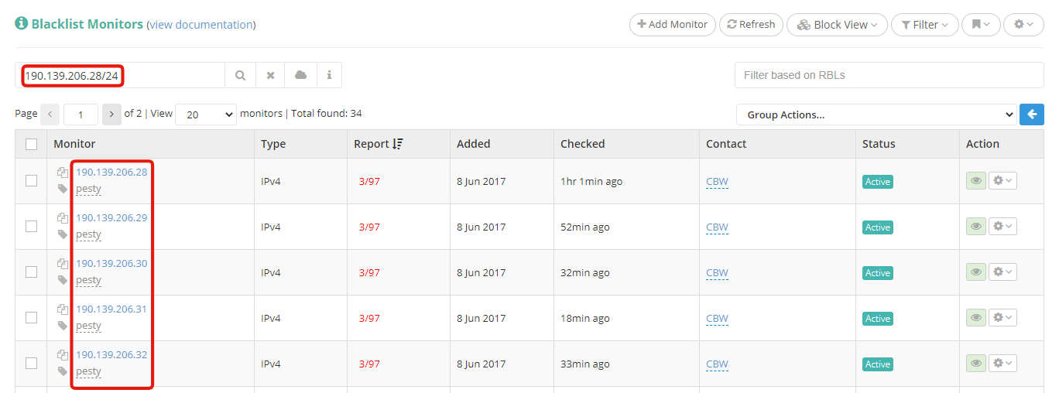Go to next page arrow
The width and height of the screenshot is (1059, 393).
click(111, 114)
